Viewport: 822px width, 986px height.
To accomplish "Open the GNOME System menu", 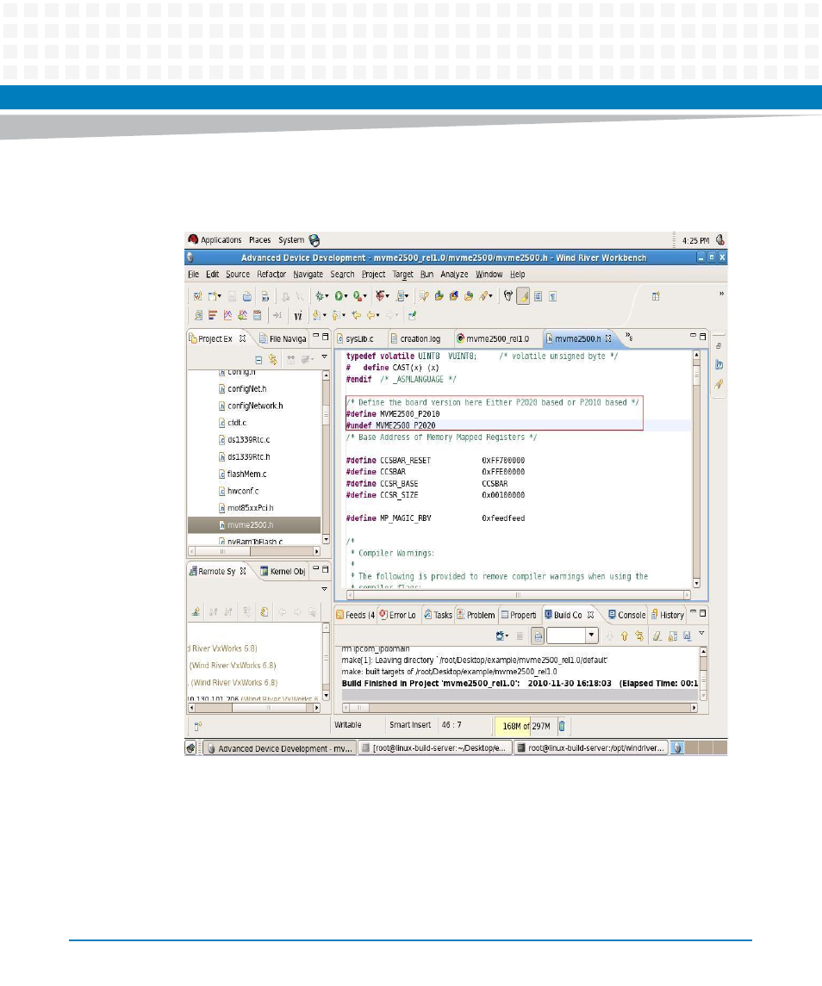I will [290, 239].
